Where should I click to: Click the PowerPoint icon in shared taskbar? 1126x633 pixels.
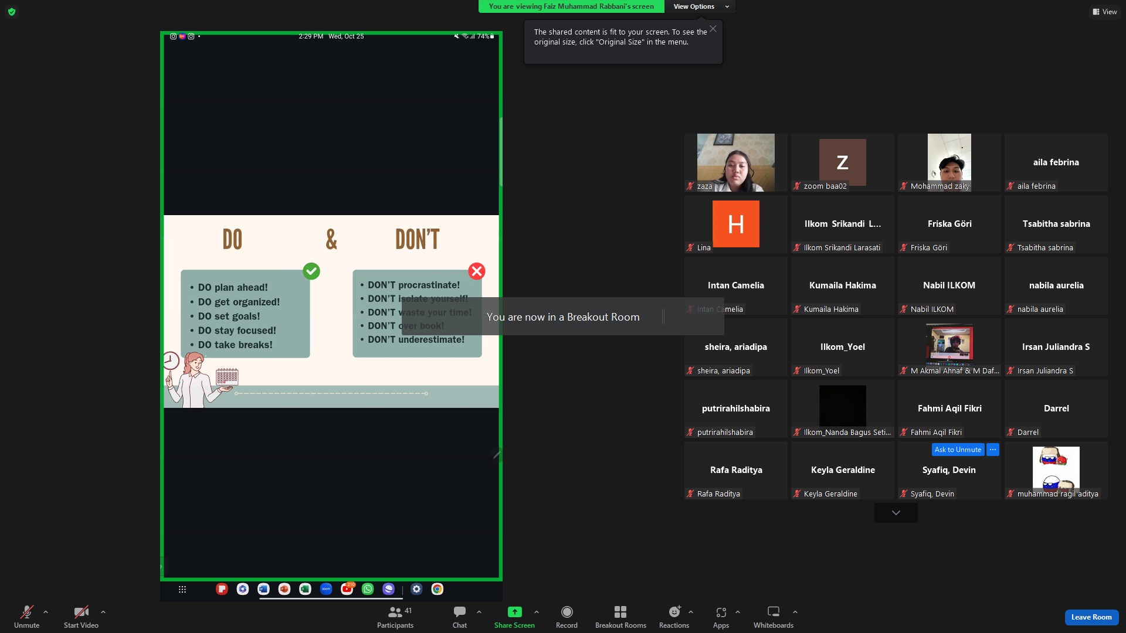click(284, 589)
